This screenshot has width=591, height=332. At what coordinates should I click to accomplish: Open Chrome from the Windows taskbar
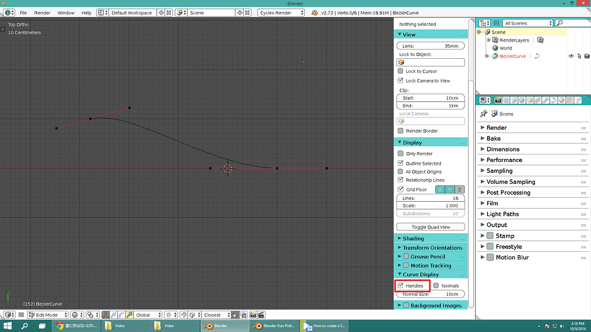point(76,326)
